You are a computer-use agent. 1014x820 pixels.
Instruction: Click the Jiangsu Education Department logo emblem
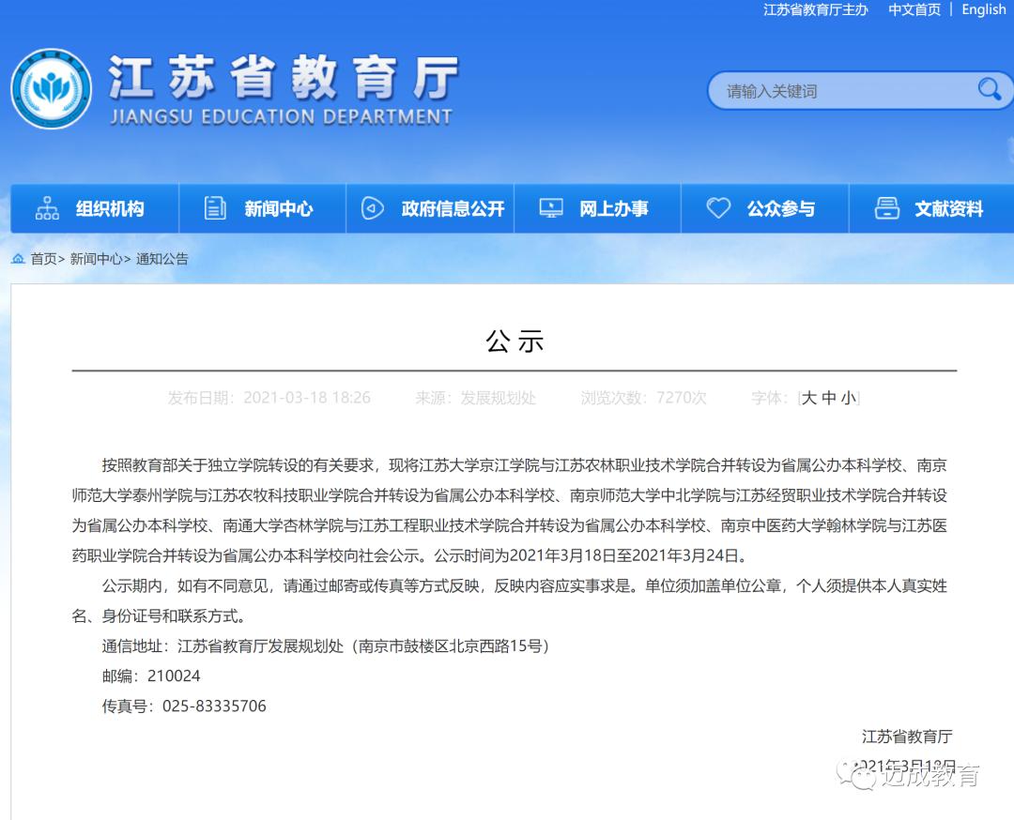tap(52, 86)
